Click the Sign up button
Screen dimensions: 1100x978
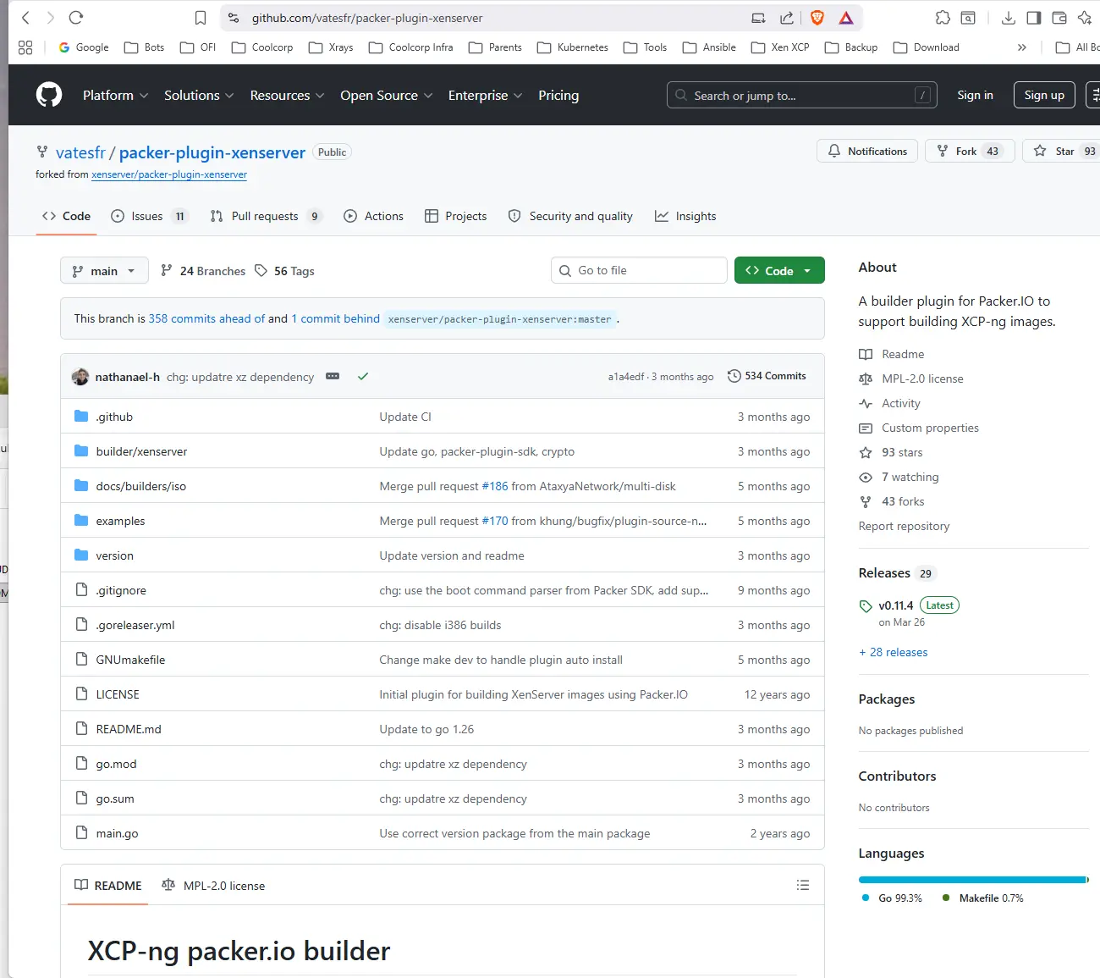pos(1044,95)
